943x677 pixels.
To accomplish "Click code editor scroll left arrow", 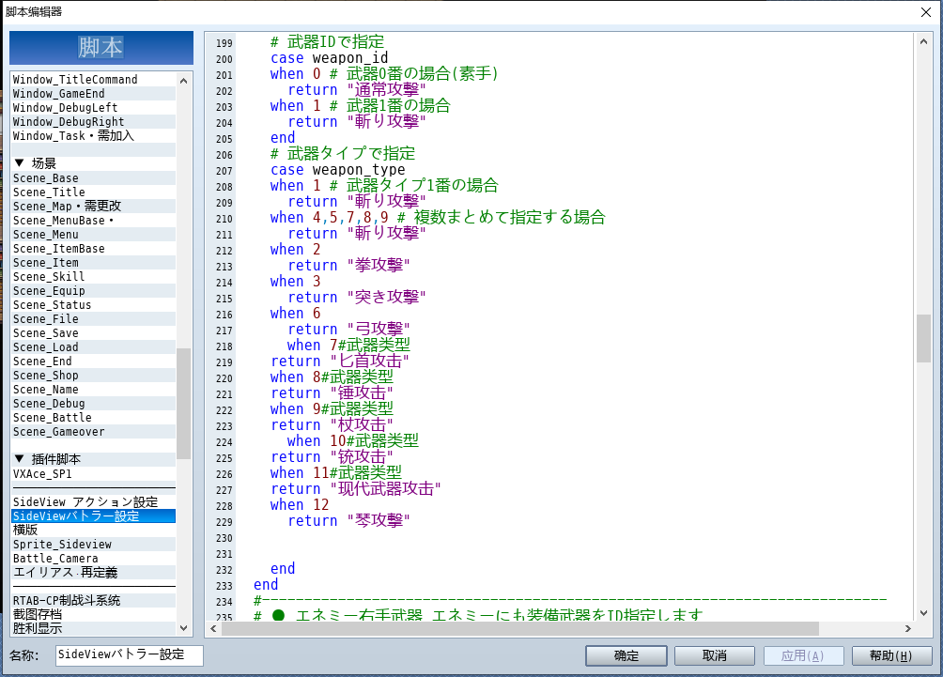I will click(x=213, y=628).
